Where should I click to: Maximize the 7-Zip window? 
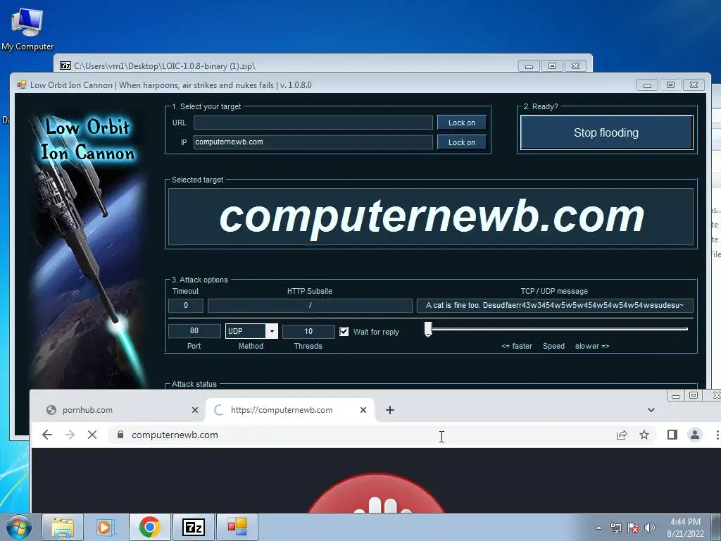click(x=552, y=66)
